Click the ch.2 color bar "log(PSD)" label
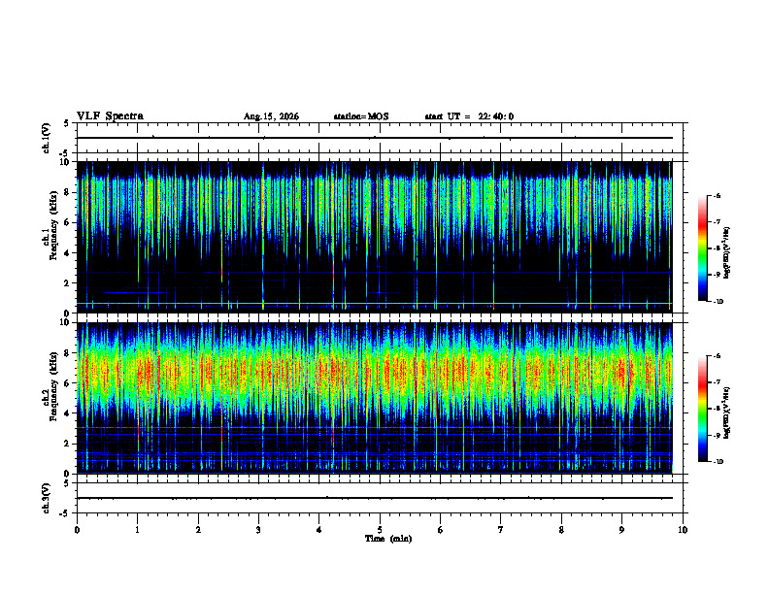This screenshot has height=594, width=769. [x=727, y=412]
